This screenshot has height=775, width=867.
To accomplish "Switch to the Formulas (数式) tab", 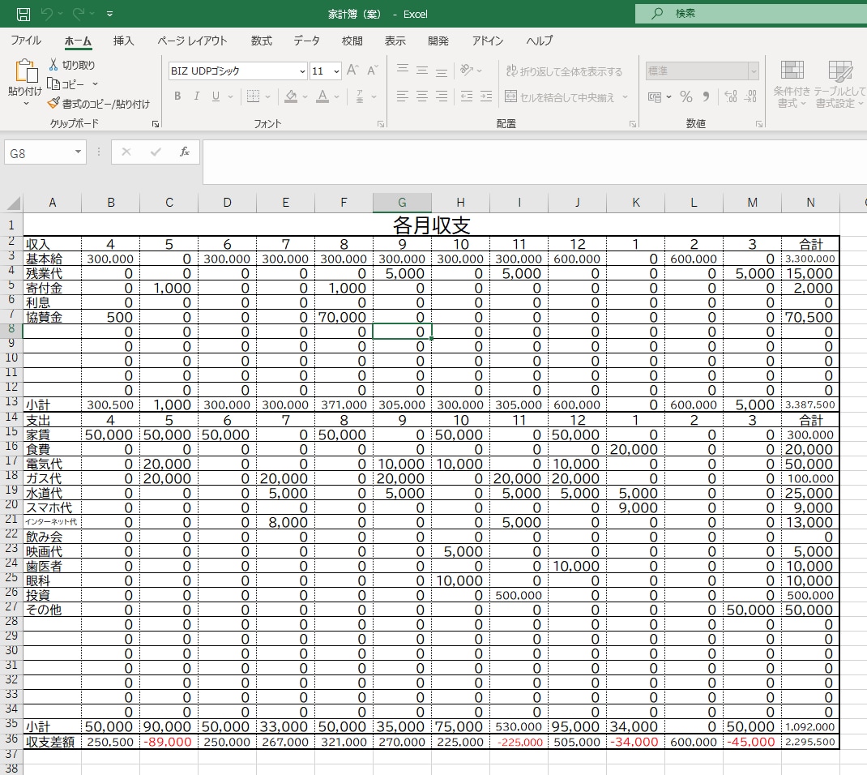I will (261, 41).
